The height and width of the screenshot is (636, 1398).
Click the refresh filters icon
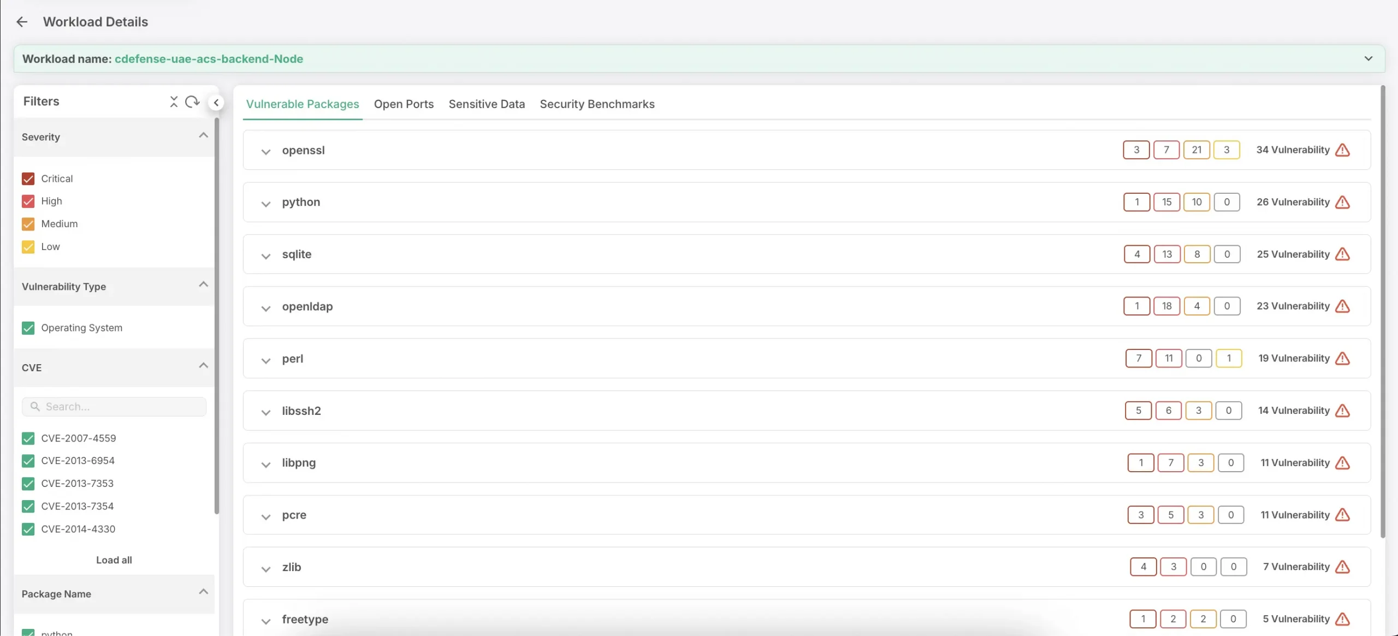[x=192, y=100]
